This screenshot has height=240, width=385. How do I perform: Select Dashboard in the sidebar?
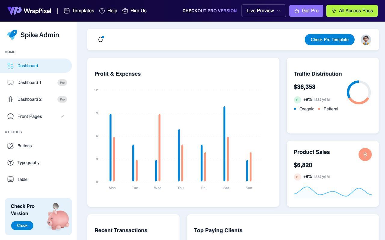click(x=36, y=66)
